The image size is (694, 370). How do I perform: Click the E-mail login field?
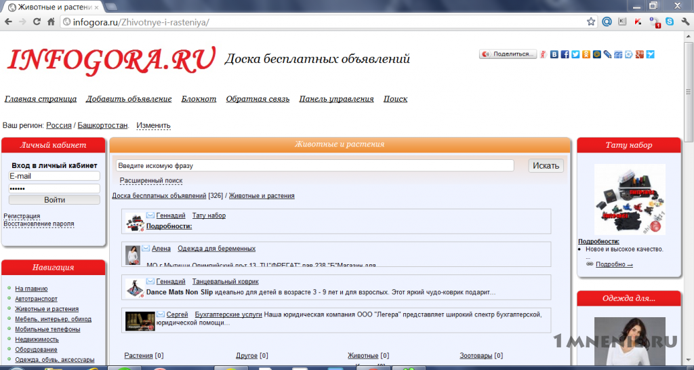(54, 176)
